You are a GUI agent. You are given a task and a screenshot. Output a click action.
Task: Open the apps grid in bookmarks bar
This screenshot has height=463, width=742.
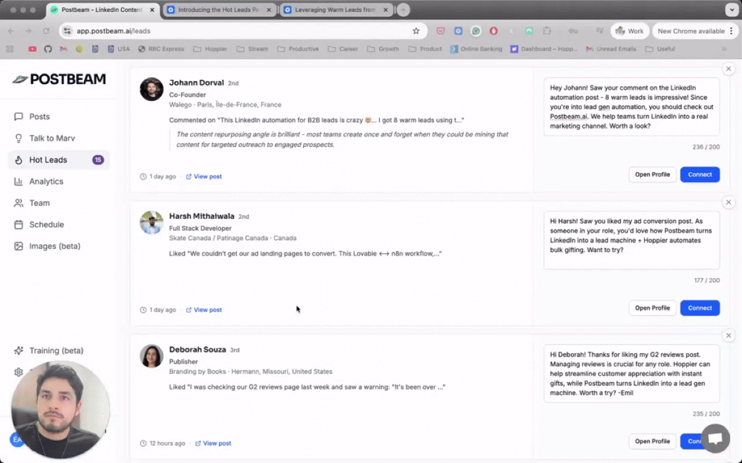click(x=9, y=49)
